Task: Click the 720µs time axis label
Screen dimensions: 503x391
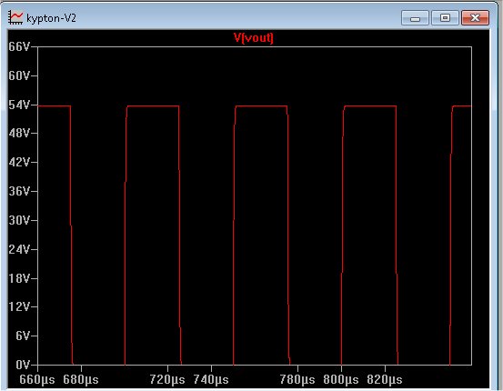Action: click(167, 380)
